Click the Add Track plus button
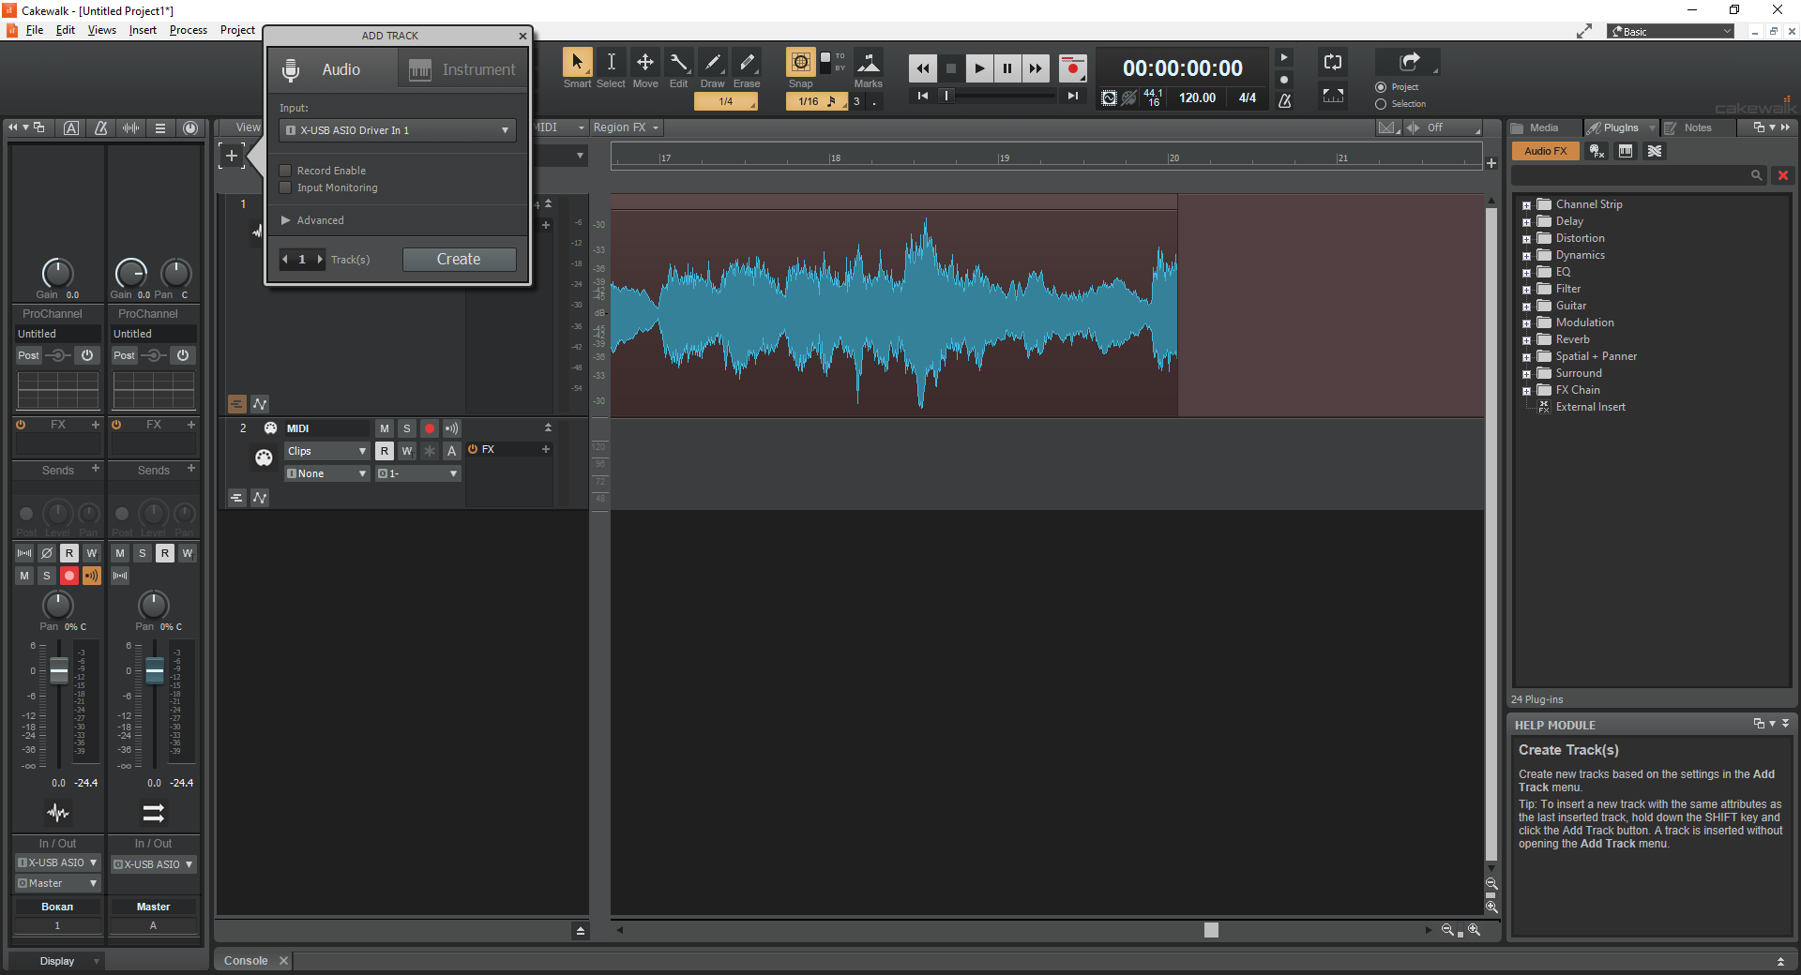Screen dimensions: 1801x975 pos(232,156)
